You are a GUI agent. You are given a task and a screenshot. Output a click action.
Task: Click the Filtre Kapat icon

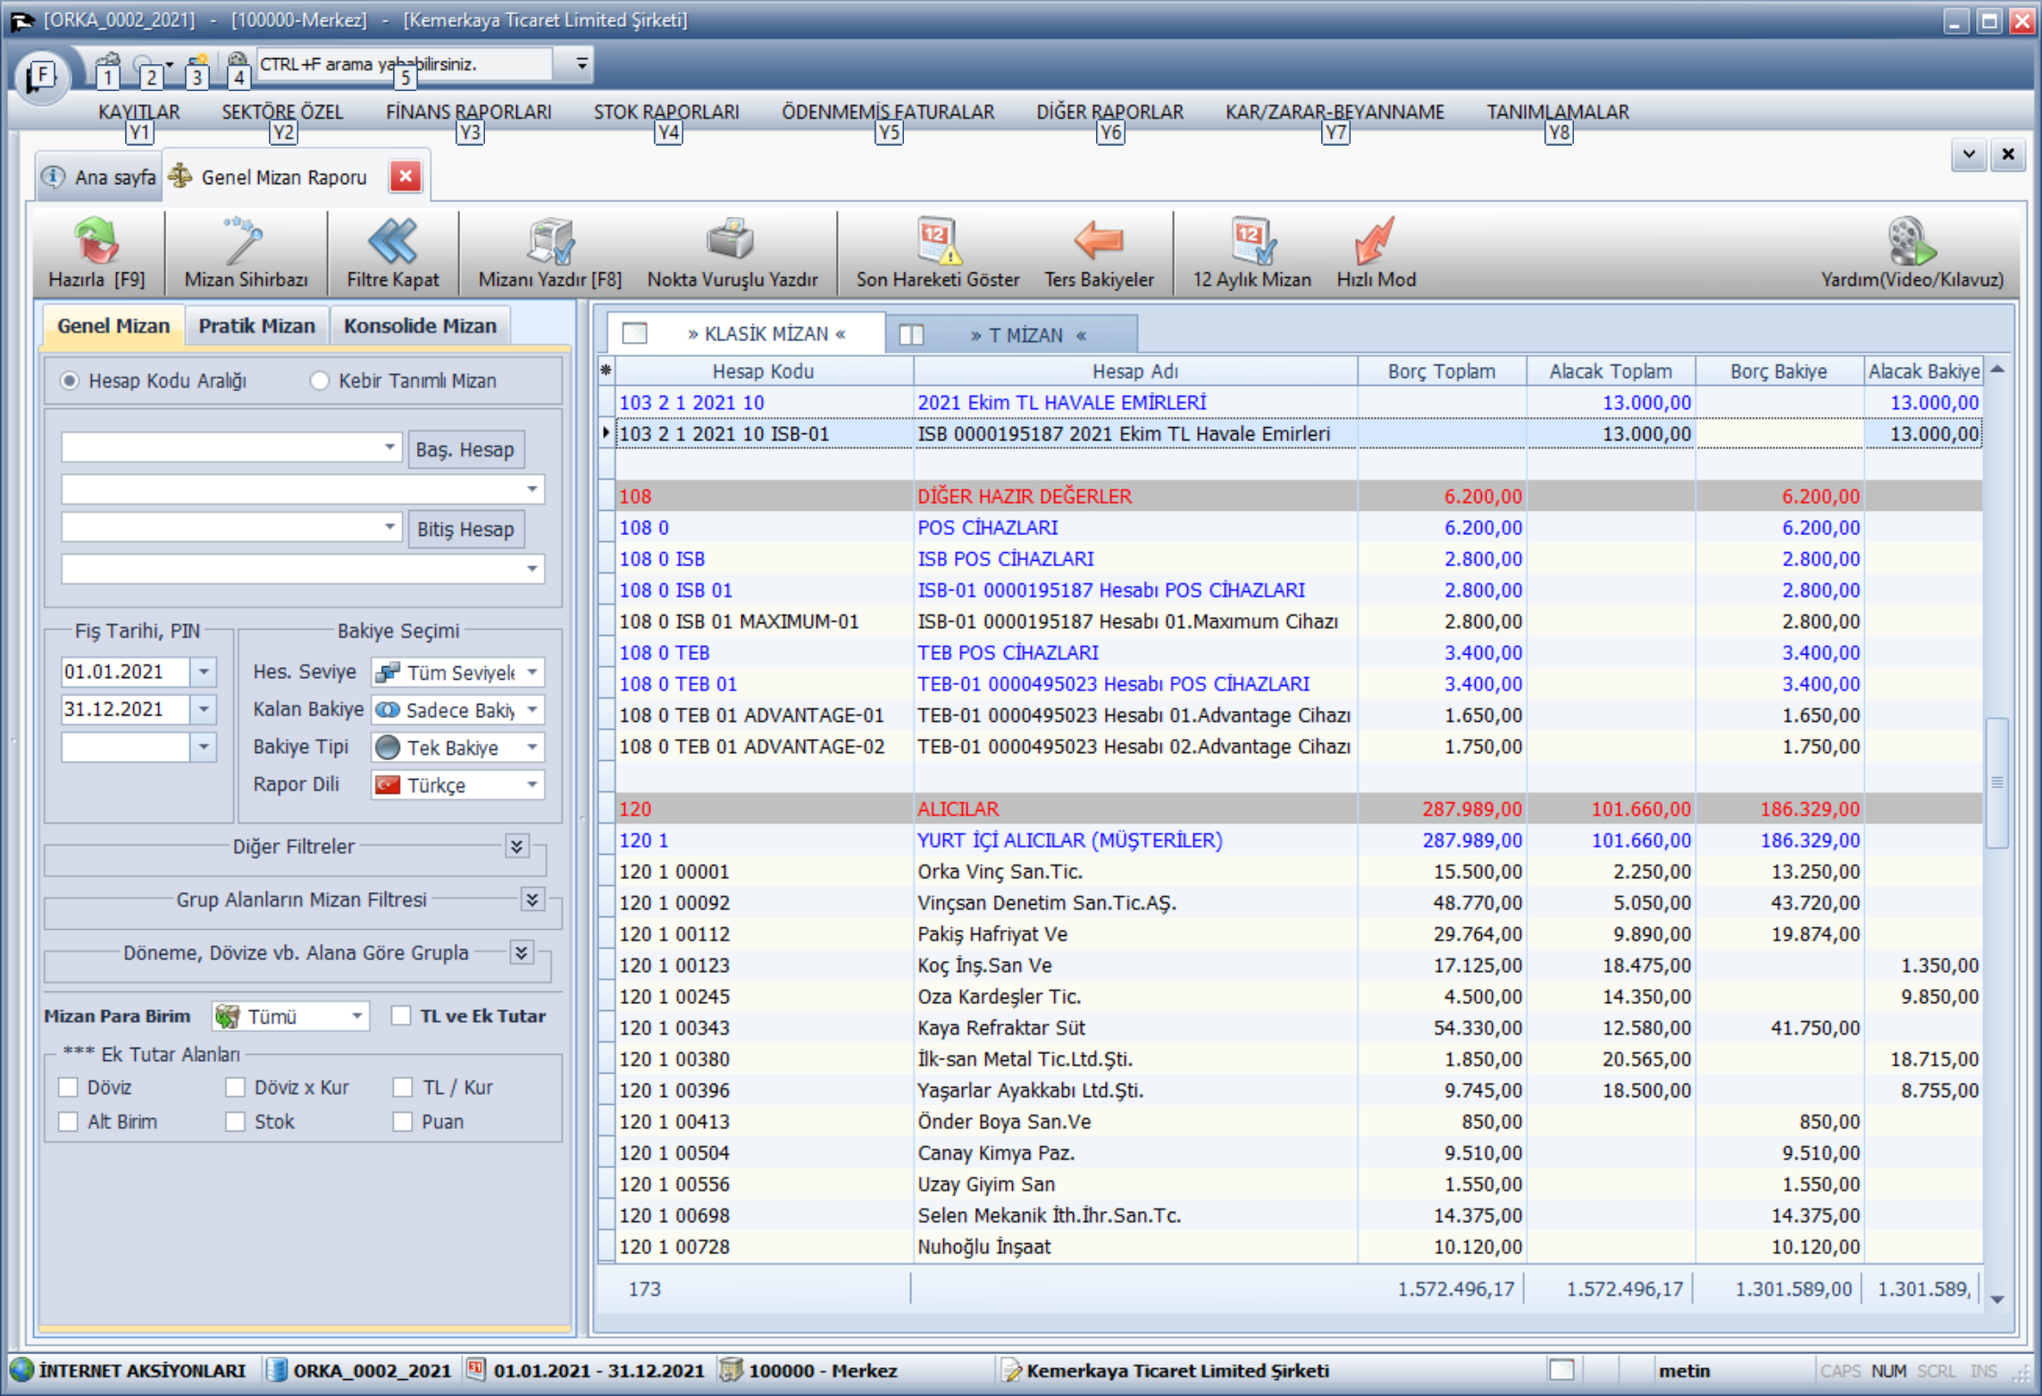(x=392, y=242)
